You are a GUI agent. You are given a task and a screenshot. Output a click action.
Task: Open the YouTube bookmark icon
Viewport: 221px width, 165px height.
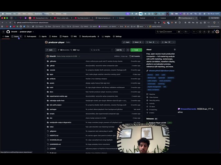coord(14,26)
